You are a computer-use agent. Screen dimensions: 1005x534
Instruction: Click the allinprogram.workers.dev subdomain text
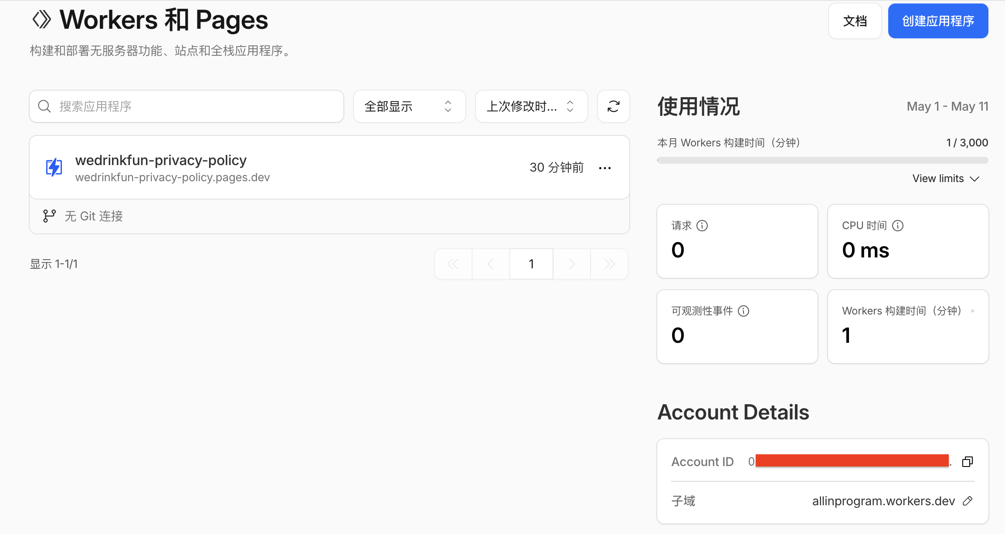[x=883, y=501]
